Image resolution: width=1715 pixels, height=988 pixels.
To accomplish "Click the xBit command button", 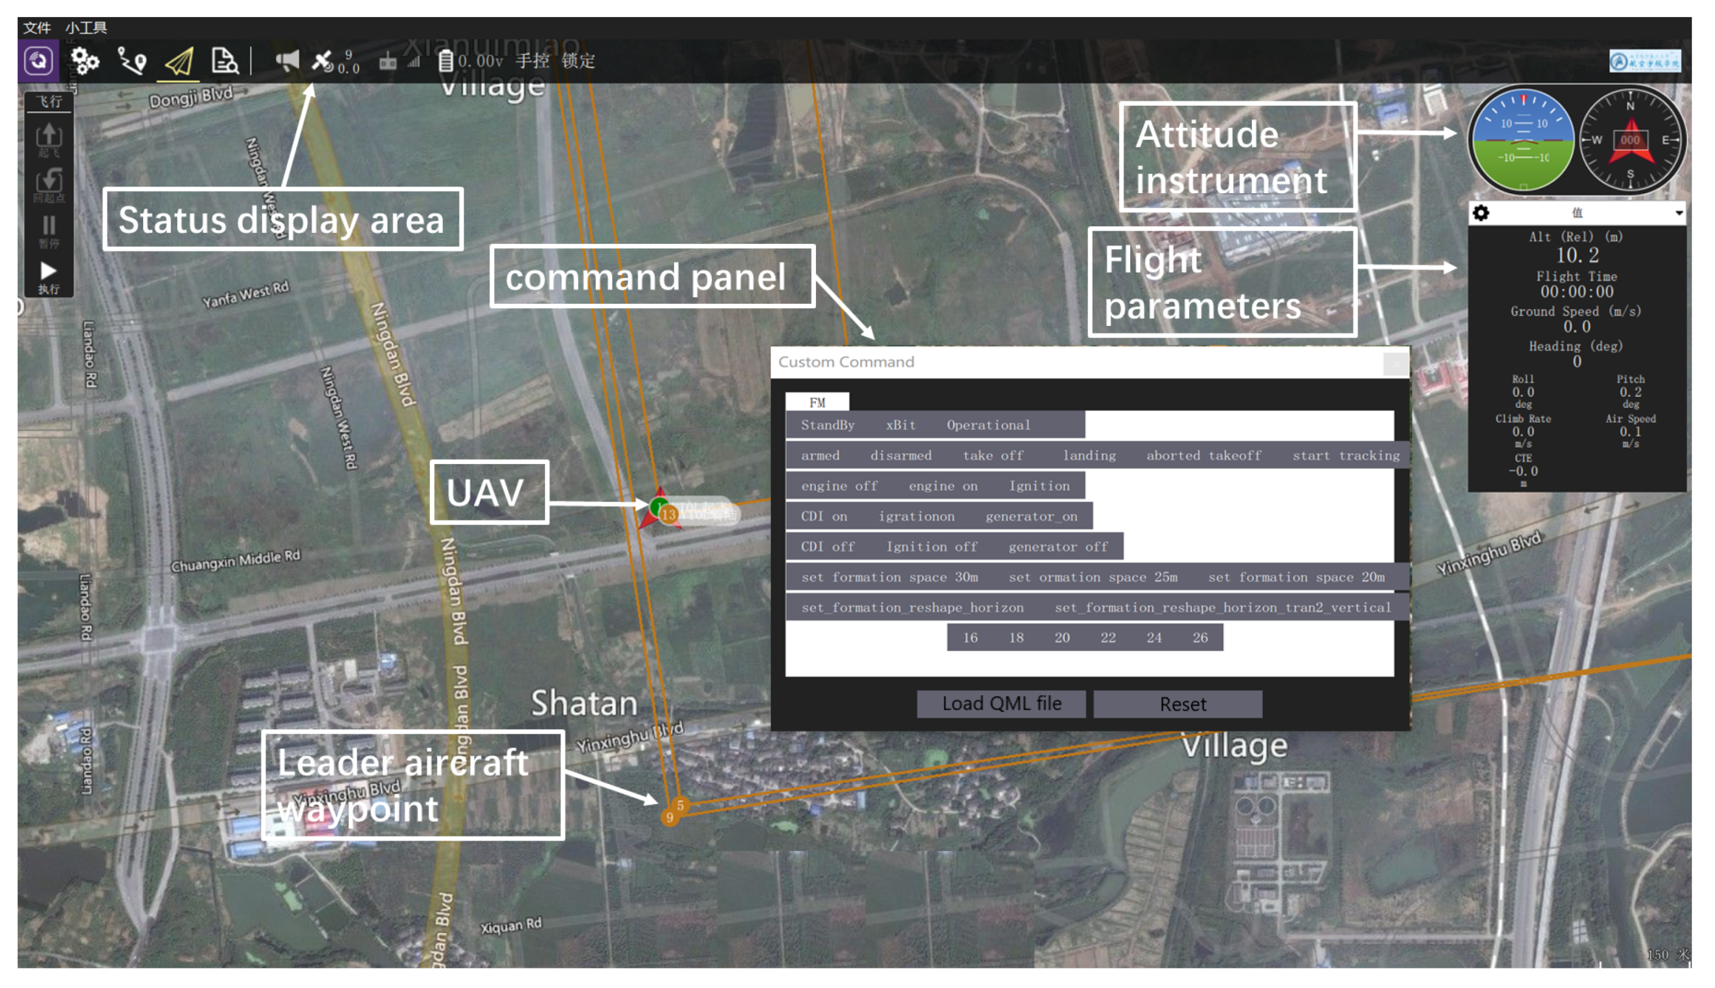I will pos(900,425).
